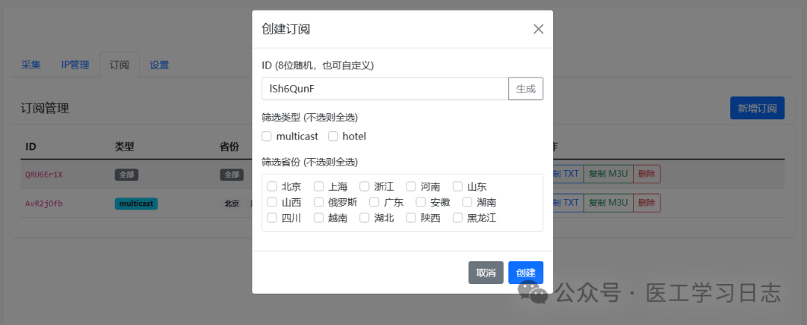Click the 取消 button to cancel
The image size is (807, 325).
(x=486, y=273)
